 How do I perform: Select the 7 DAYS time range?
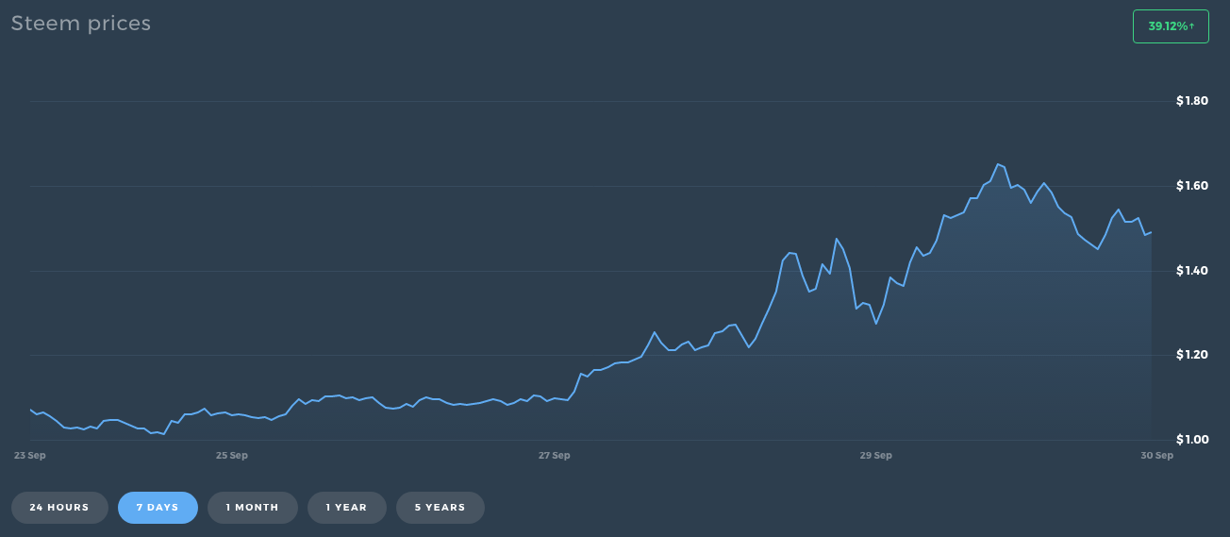coord(158,508)
